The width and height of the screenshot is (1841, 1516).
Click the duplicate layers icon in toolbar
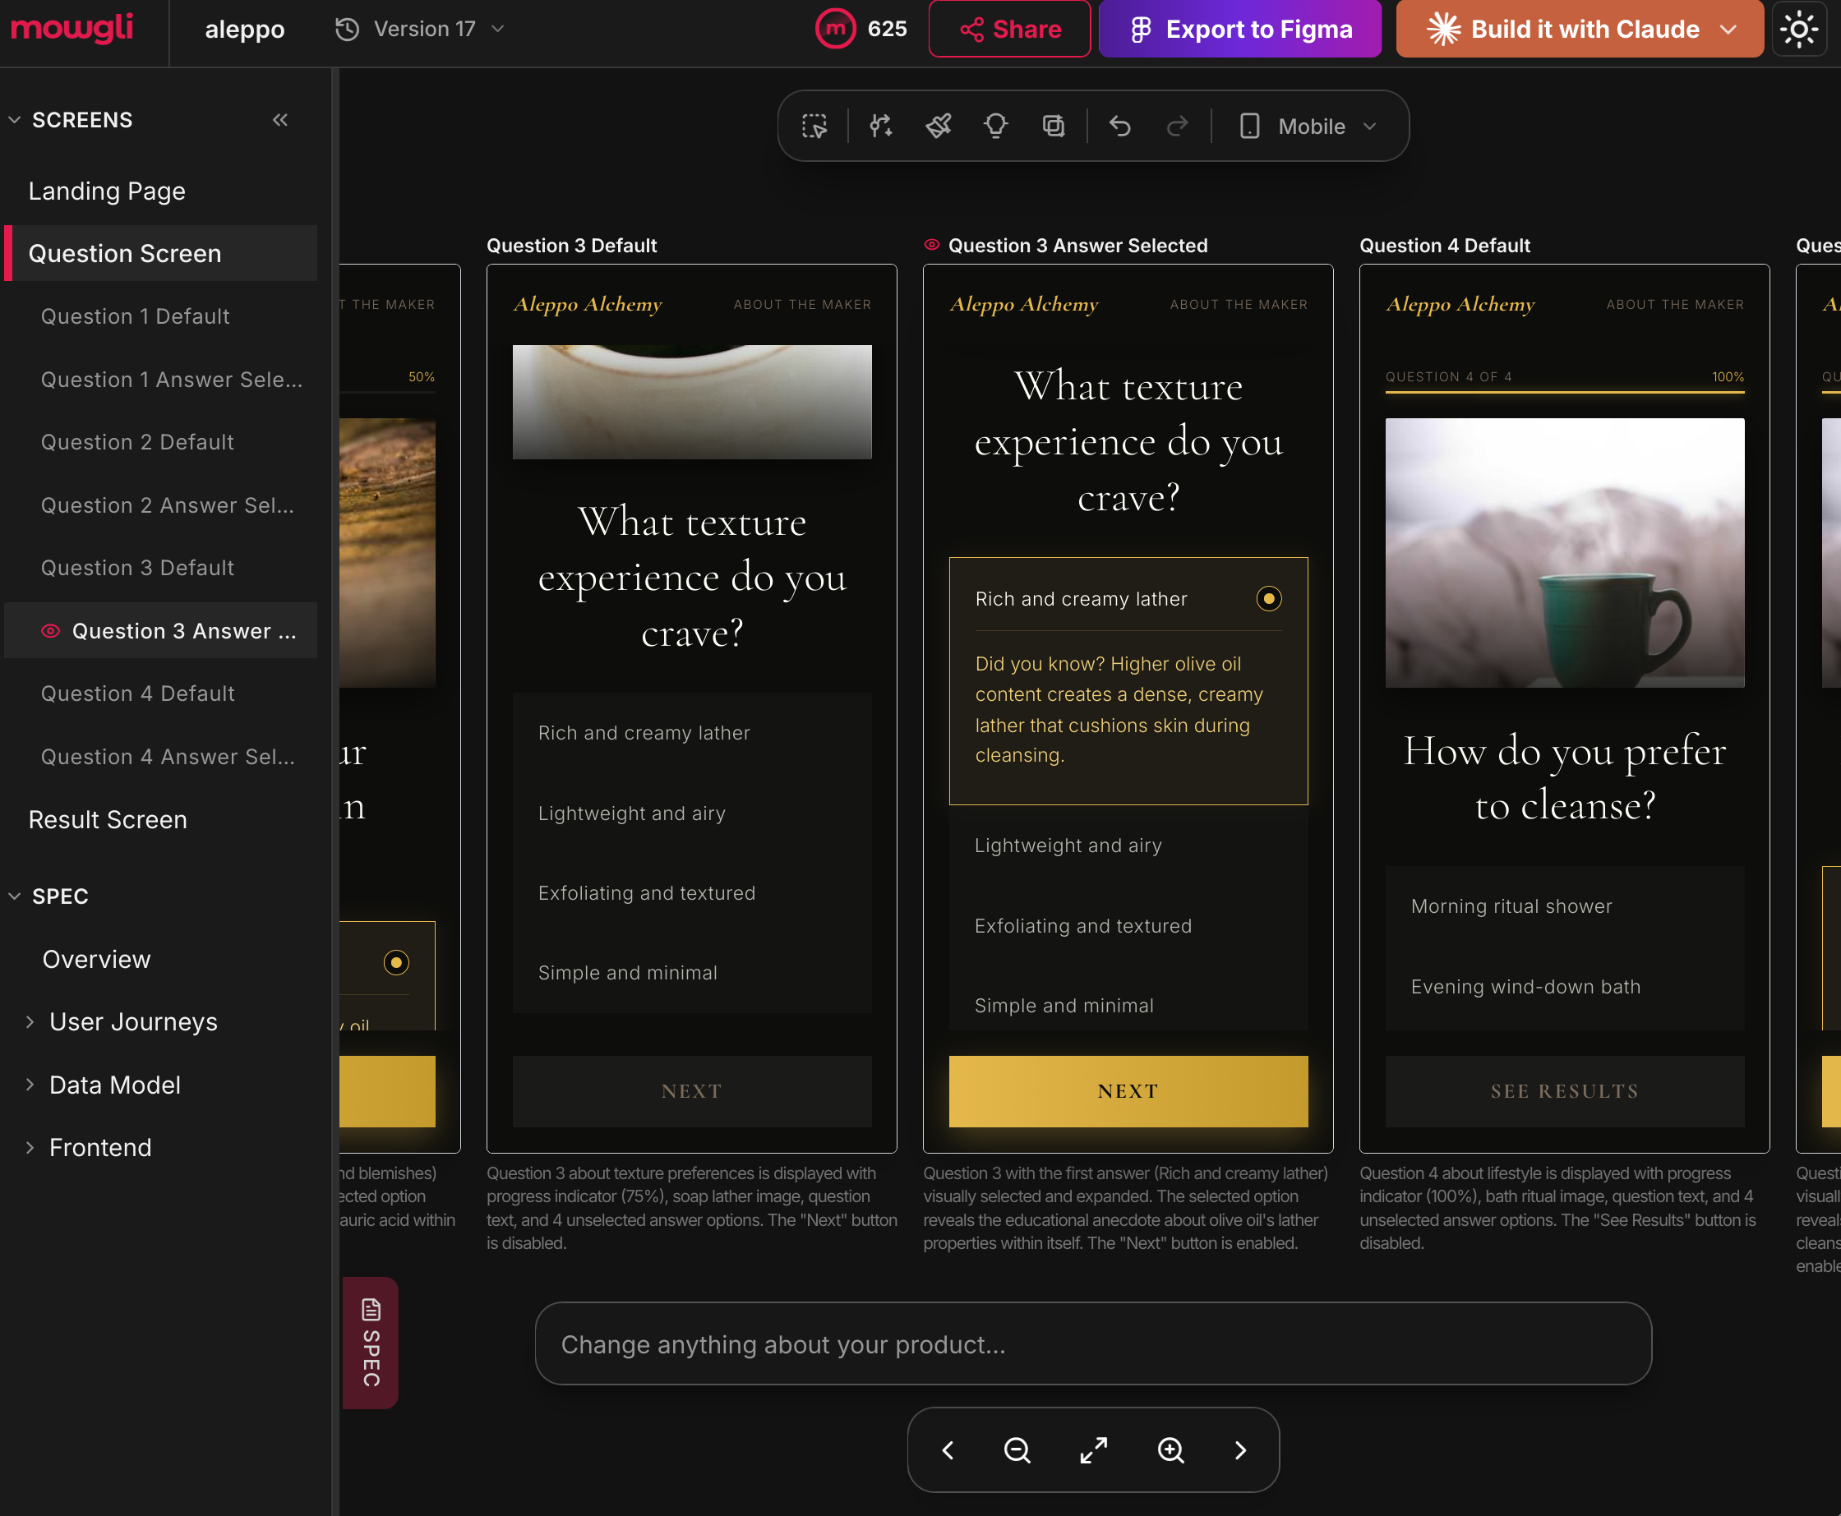pyautogui.click(x=1054, y=127)
